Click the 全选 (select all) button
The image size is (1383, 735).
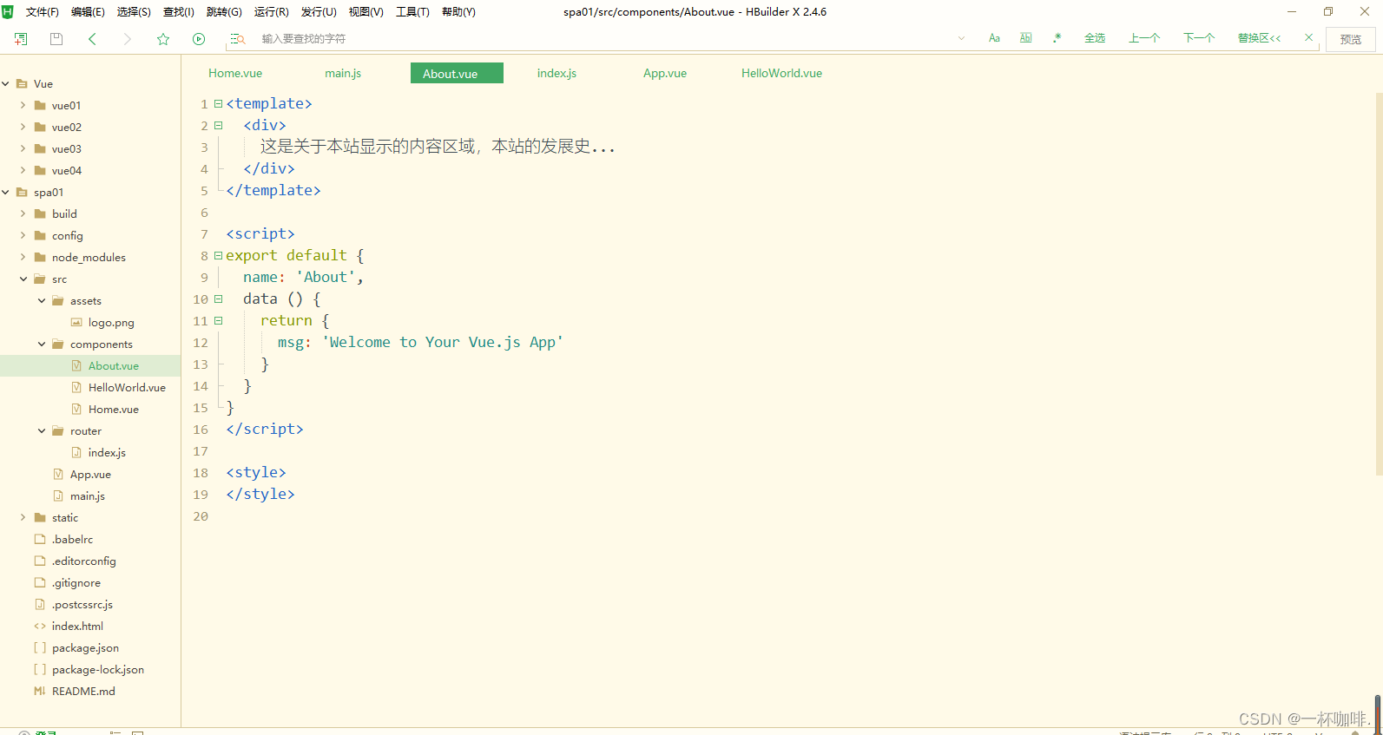(x=1095, y=38)
